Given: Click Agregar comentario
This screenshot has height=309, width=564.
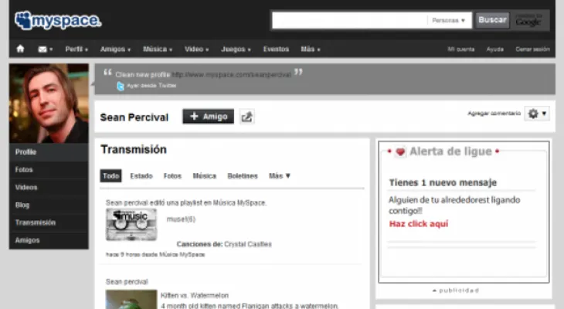Looking at the screenshot, I should tap(494, 114).
